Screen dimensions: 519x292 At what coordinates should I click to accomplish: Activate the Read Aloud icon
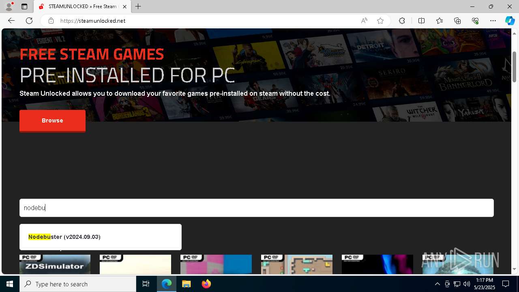point(364,21)
